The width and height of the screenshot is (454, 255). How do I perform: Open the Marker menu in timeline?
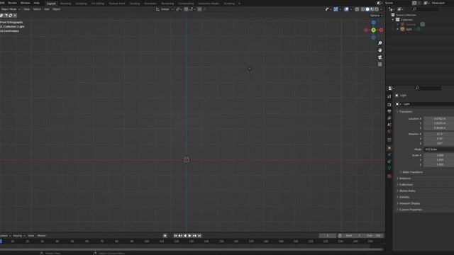(41, 236)
